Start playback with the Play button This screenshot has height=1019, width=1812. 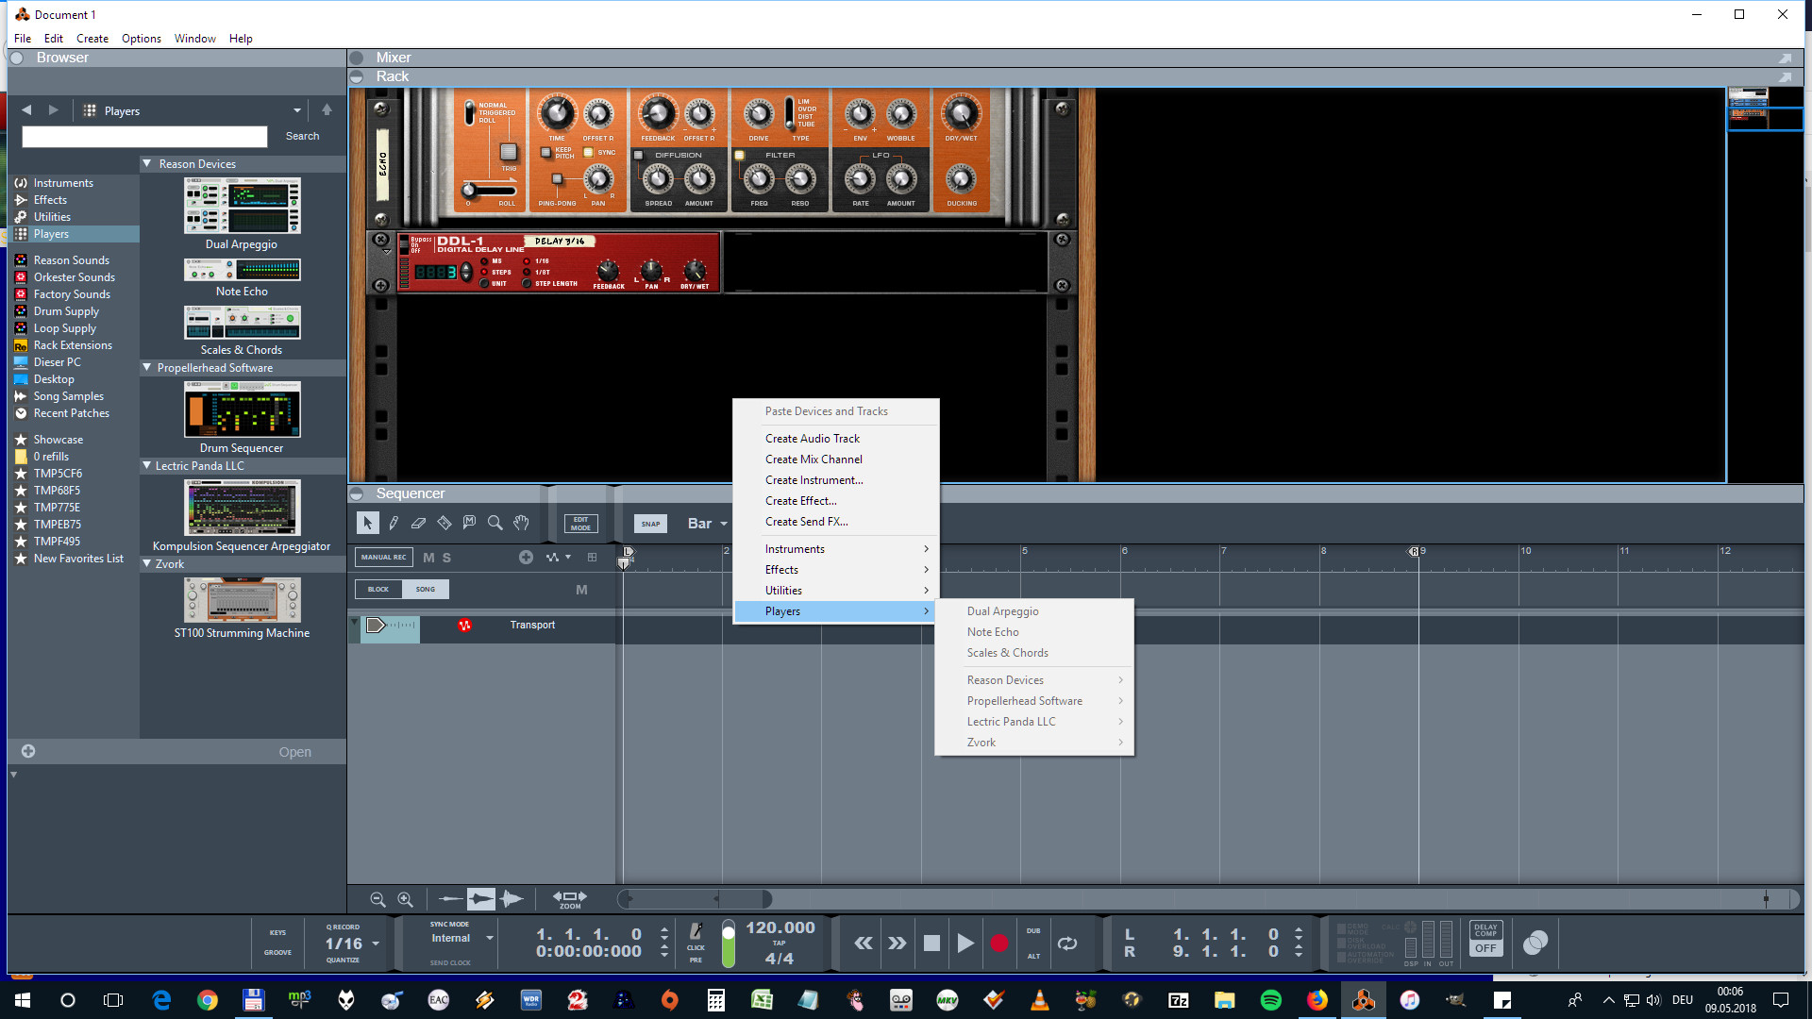[965, 943]
